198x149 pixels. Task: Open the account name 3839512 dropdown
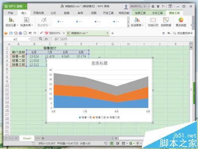click(148, 6)
